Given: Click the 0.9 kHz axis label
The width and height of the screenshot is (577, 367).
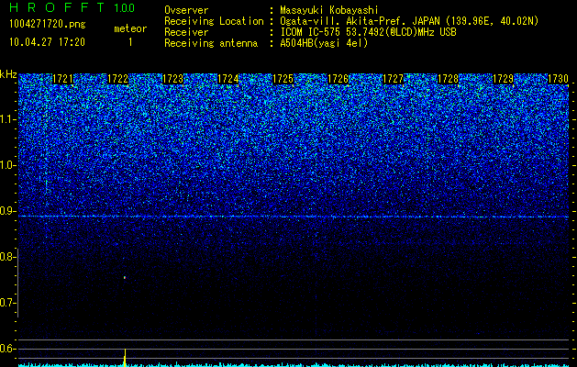Looking at the screenshot, I should tap(7, 211).
